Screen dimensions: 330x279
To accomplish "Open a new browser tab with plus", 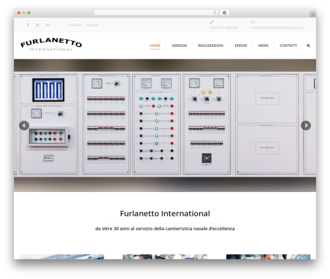I will tap(313, 15).
